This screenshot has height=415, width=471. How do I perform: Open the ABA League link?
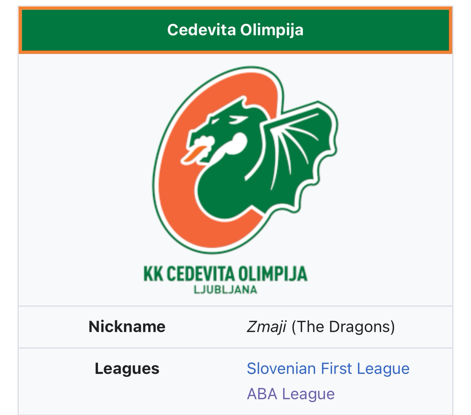pyautogui.click(x=290, y=394)
